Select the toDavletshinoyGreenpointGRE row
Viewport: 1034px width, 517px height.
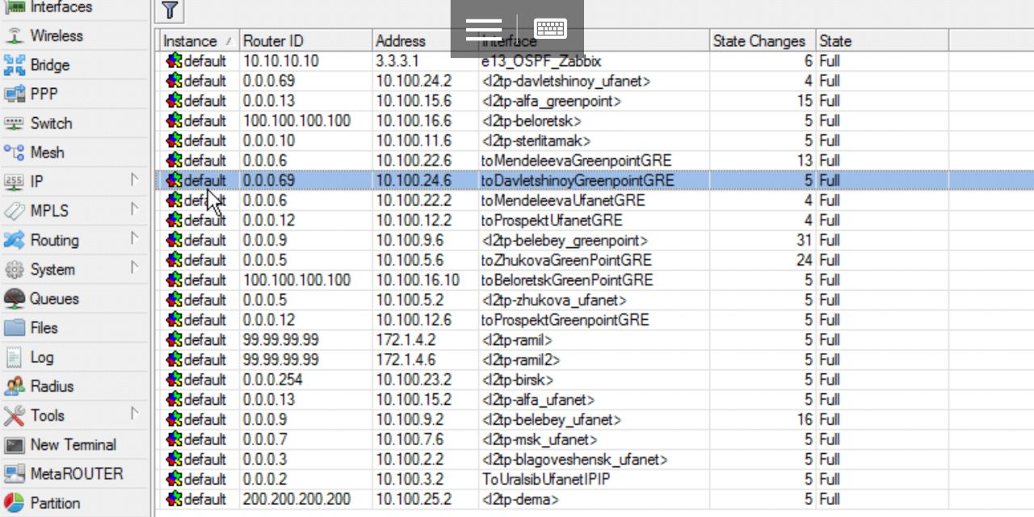(594, 180)
